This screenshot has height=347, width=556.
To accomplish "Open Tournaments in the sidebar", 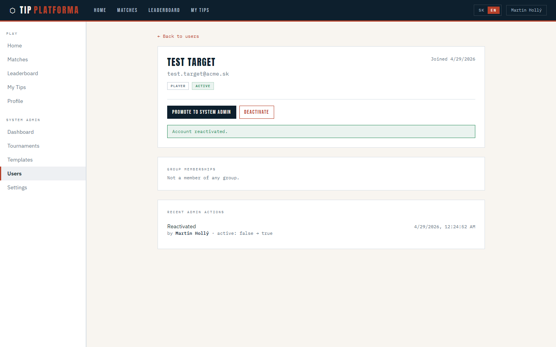I will tap(23, 146).
